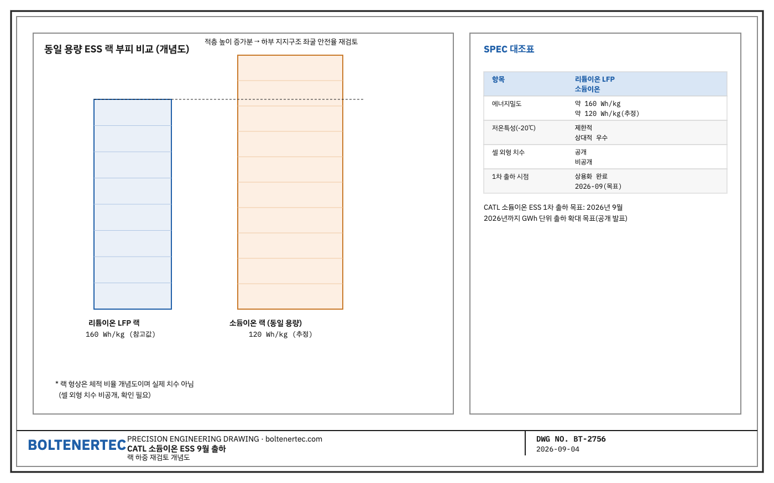Click the label '소듐이온 랙 (동일 용량)'

[x=266, y=323]
